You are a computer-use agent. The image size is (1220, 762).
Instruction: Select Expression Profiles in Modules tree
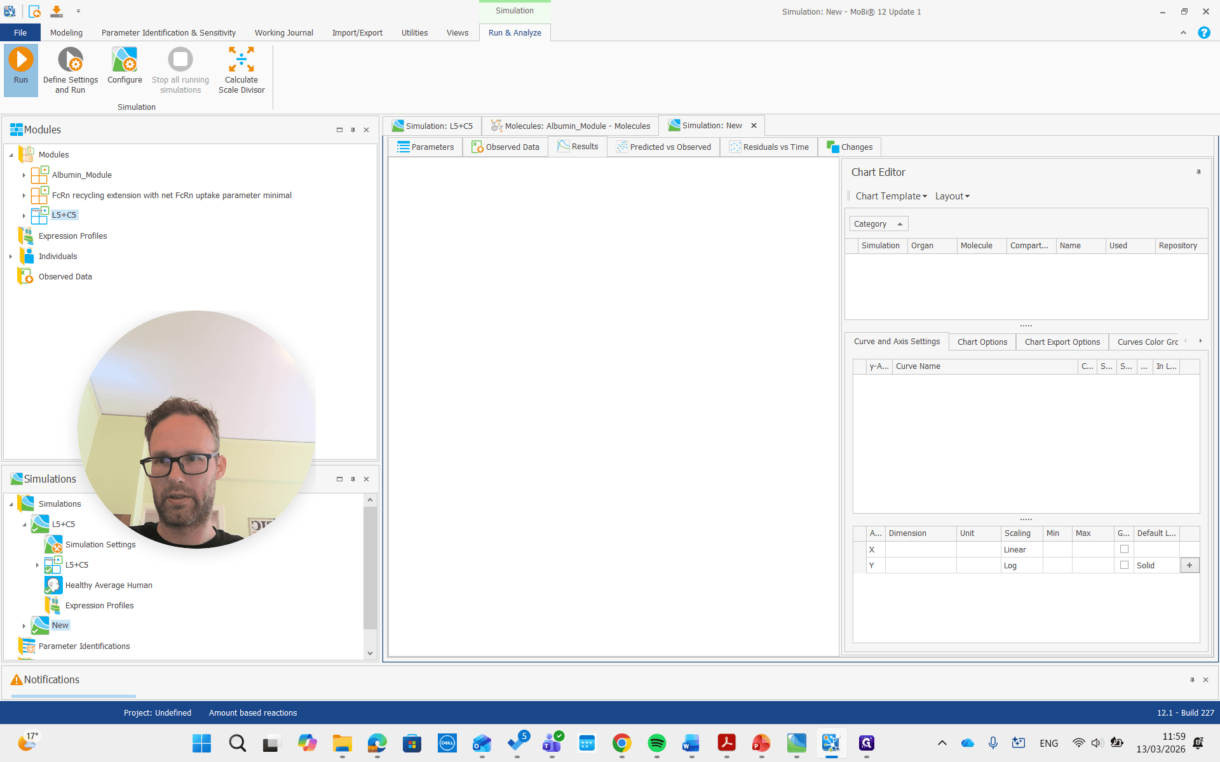tap(72, 236)
